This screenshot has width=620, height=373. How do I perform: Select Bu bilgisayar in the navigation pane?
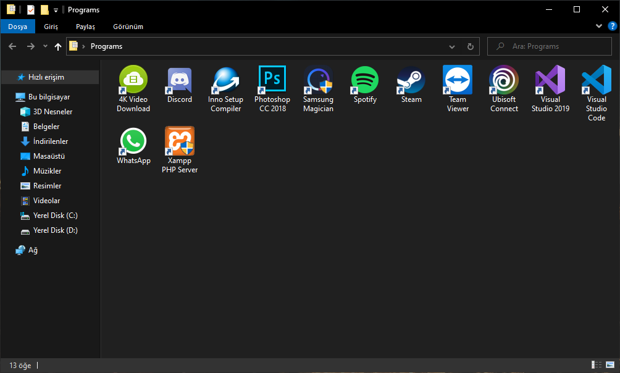[50, 97]
